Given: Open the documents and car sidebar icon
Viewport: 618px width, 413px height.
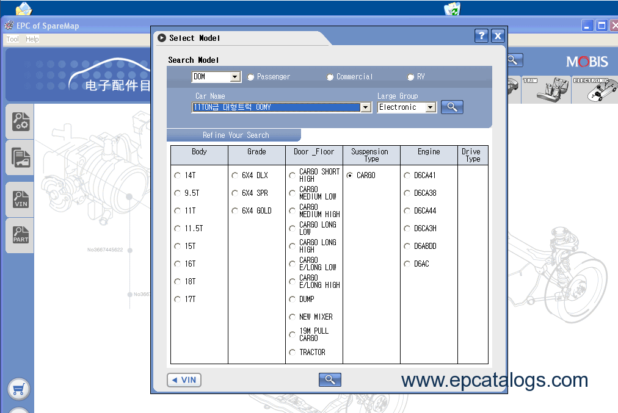Looking at the screenshot, I should [21, 158].
